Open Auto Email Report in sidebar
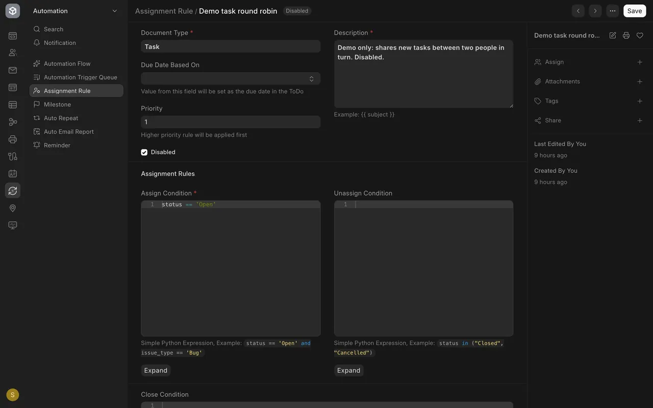This screenshot has width=653, height=408. click(77, 132)
